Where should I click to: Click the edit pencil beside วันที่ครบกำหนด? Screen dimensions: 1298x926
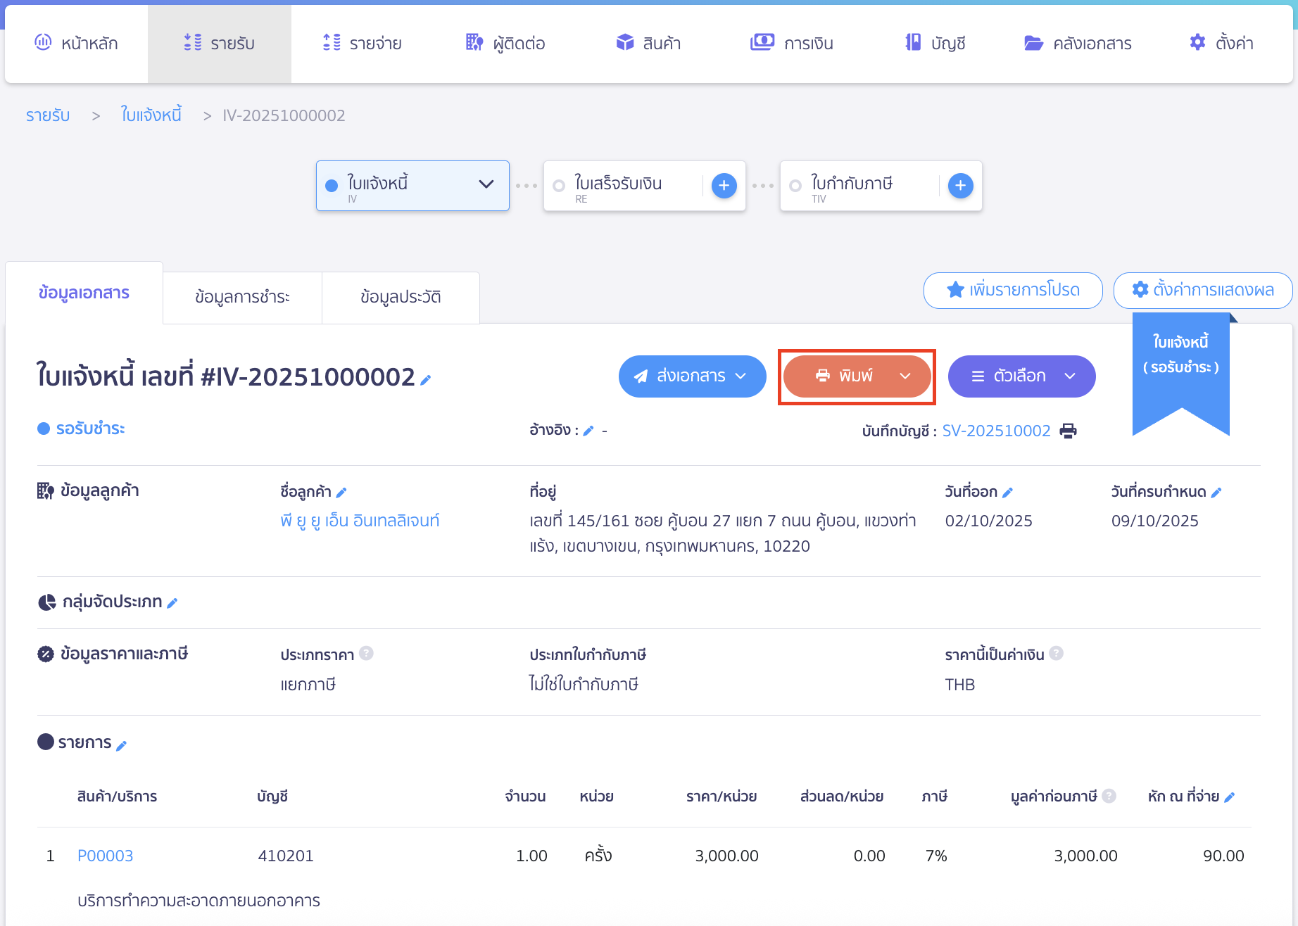click(x=1216, y=493)
